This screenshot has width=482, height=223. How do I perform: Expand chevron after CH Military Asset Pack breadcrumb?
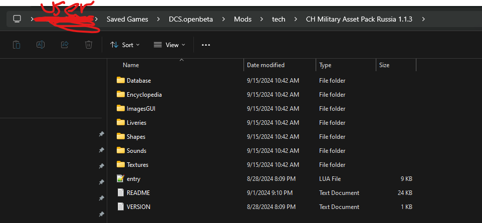tap(423, 19)
